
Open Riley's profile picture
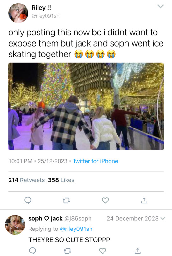(x=18, y=13)
